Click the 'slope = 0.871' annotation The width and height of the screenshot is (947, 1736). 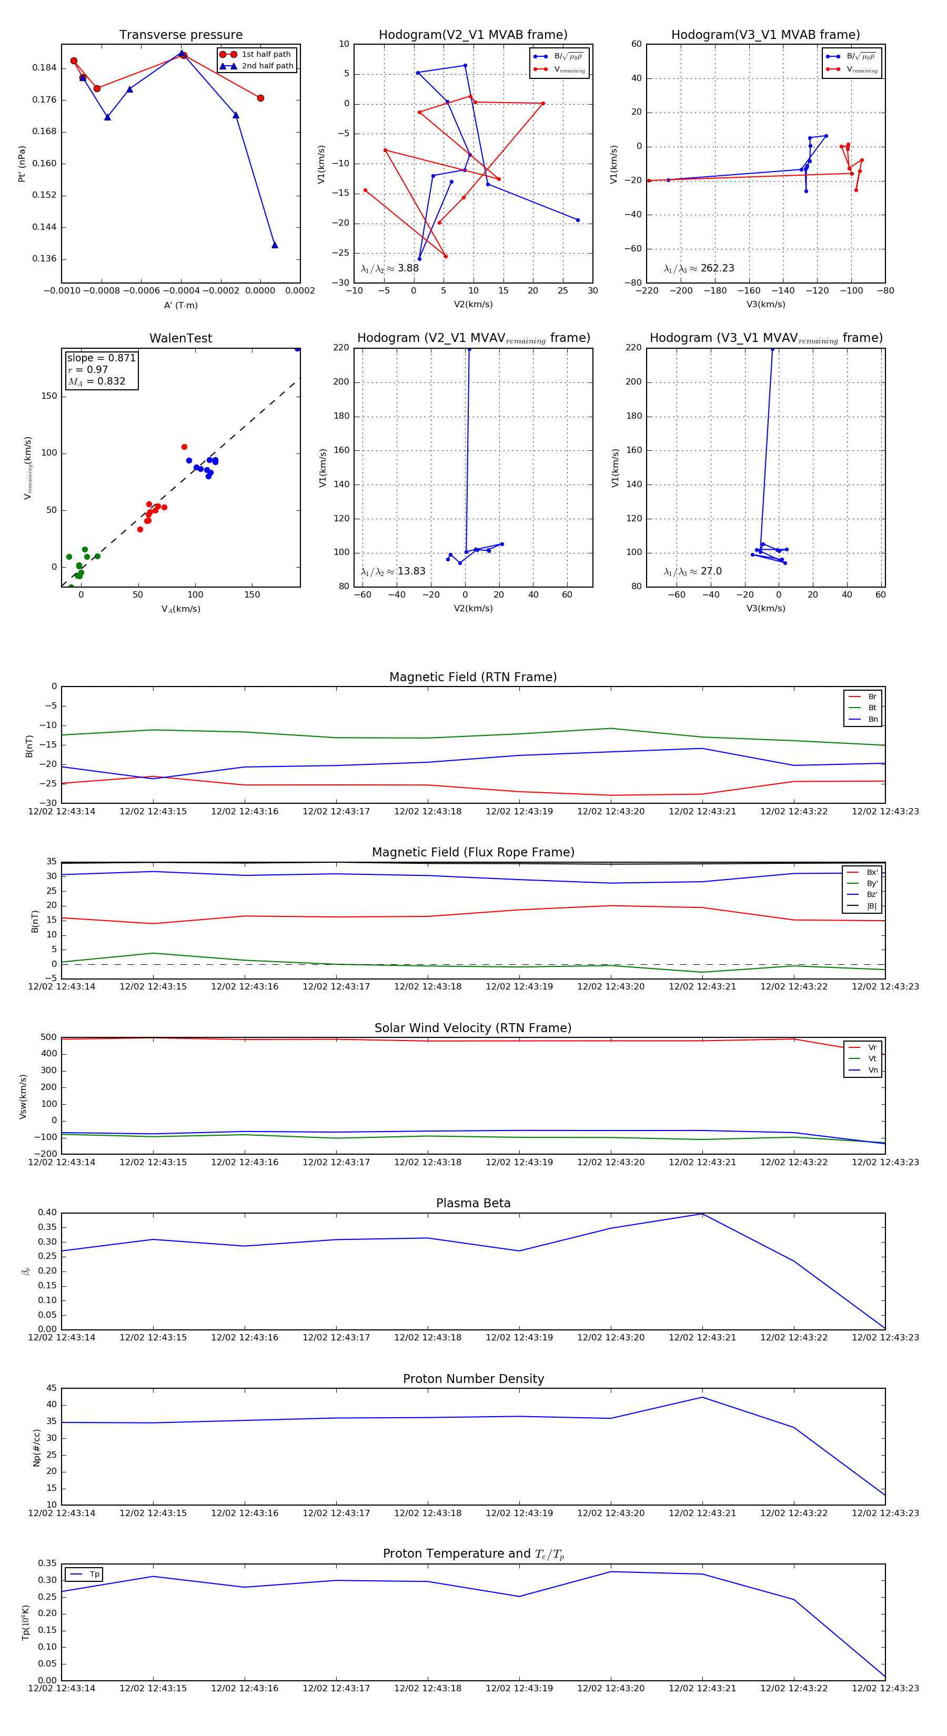102,358
